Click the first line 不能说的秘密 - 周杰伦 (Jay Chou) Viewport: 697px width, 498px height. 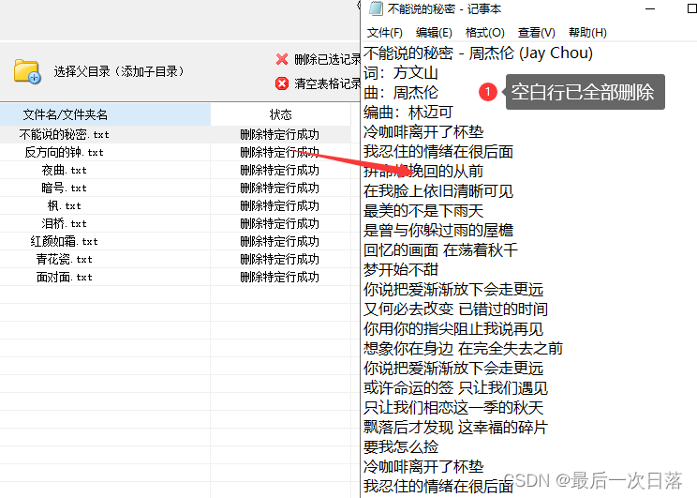478,53
